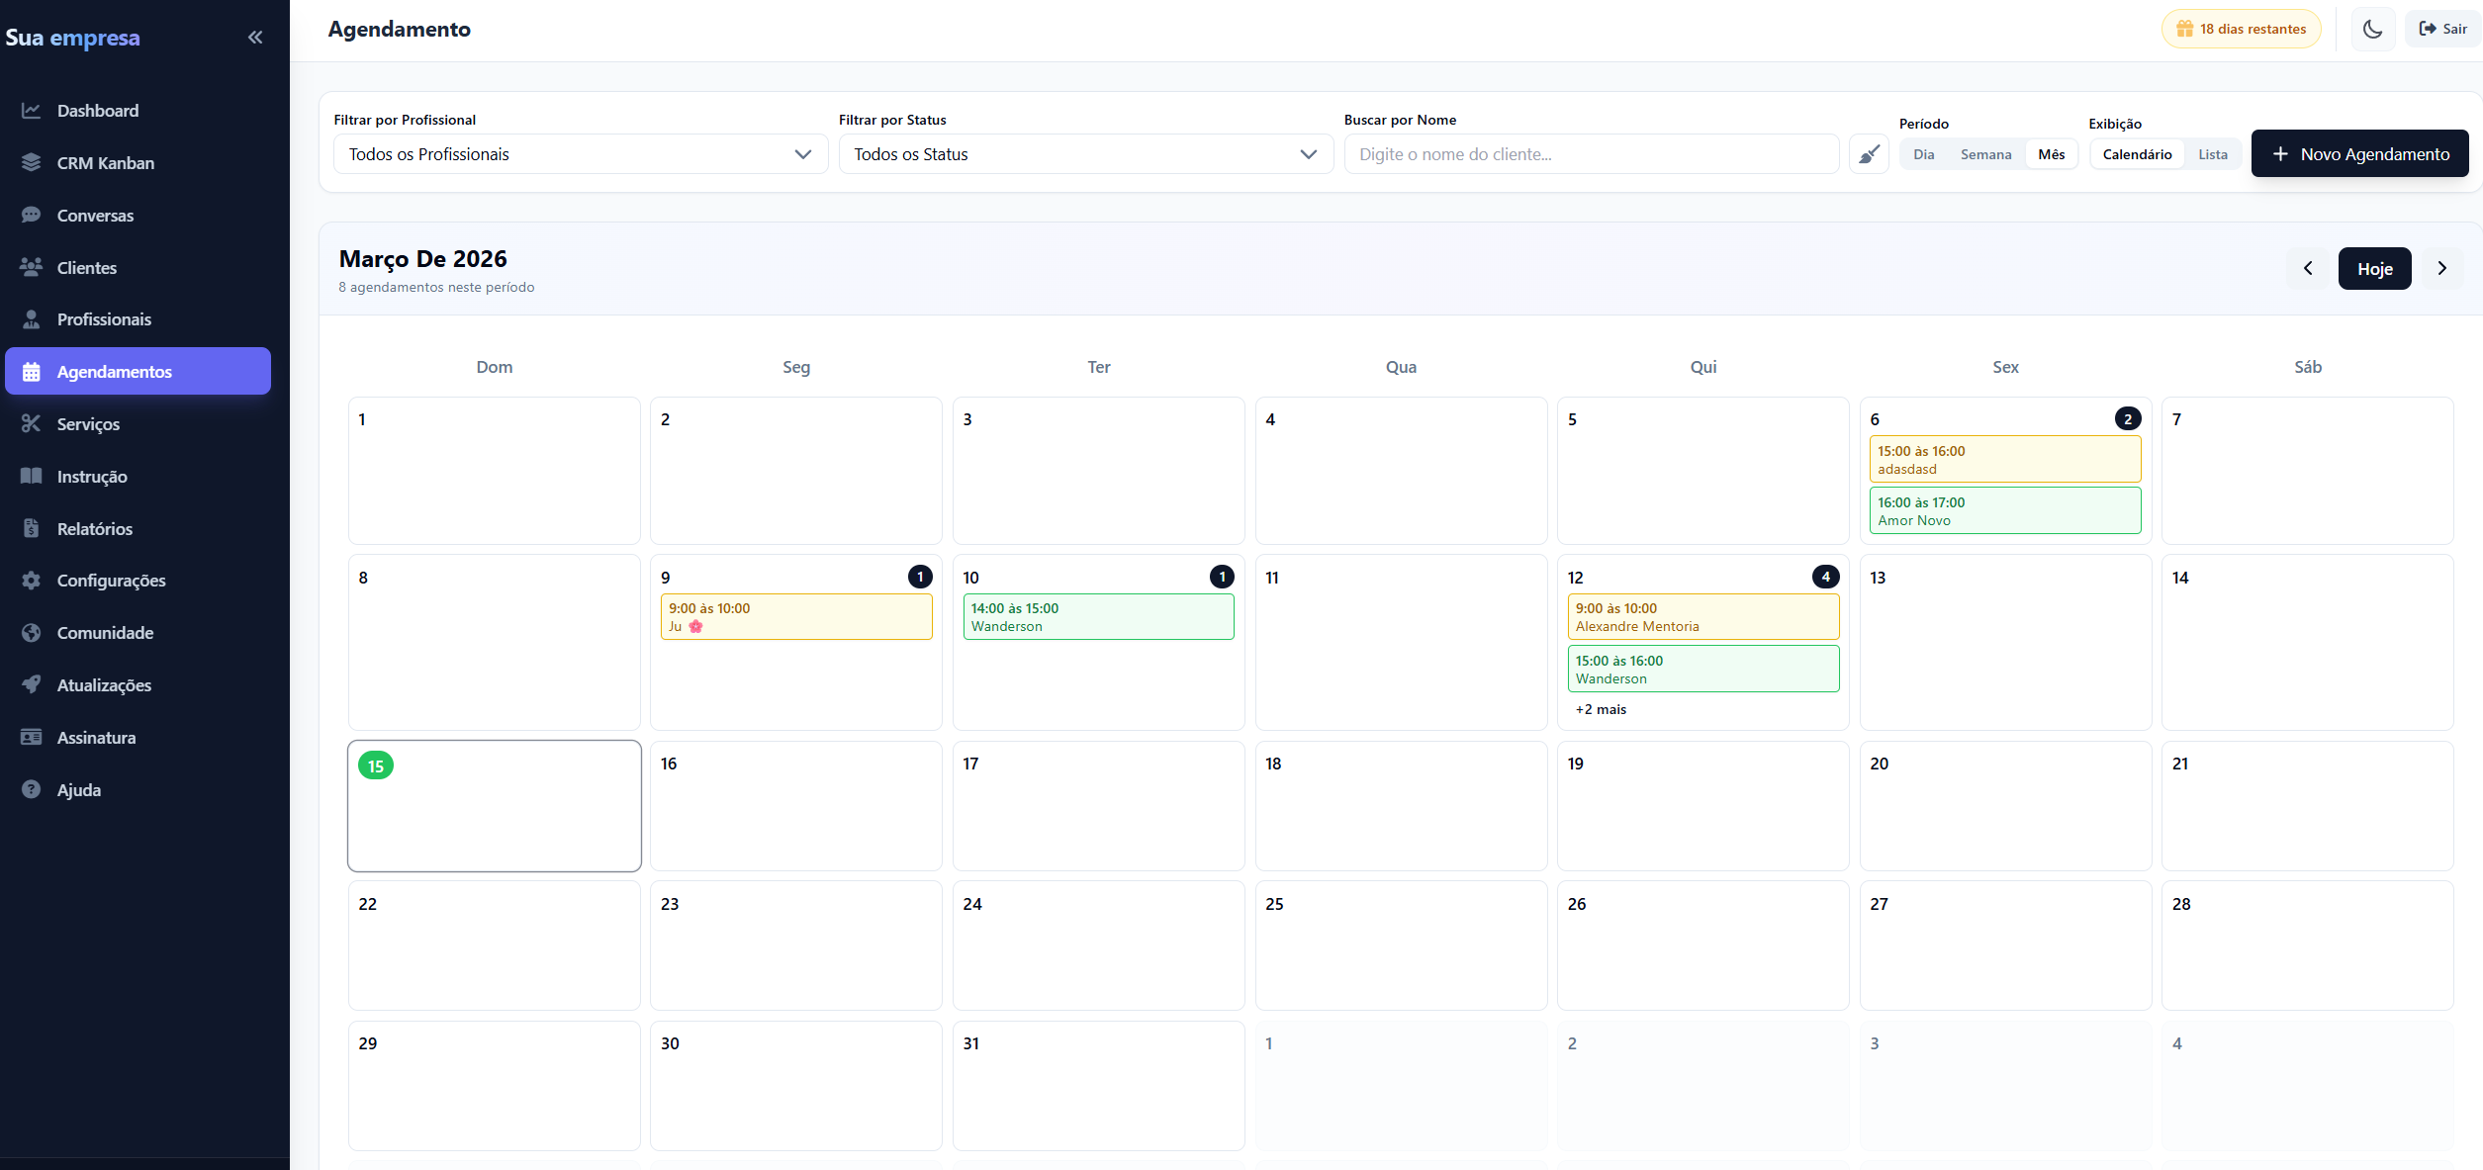Click the clear filters broom icon
This screenshot has width=2483, height=1170.
[x=1869, y=154]
